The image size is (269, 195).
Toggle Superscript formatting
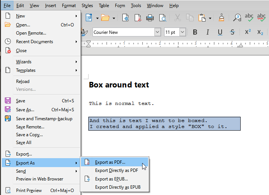[248, 32]
